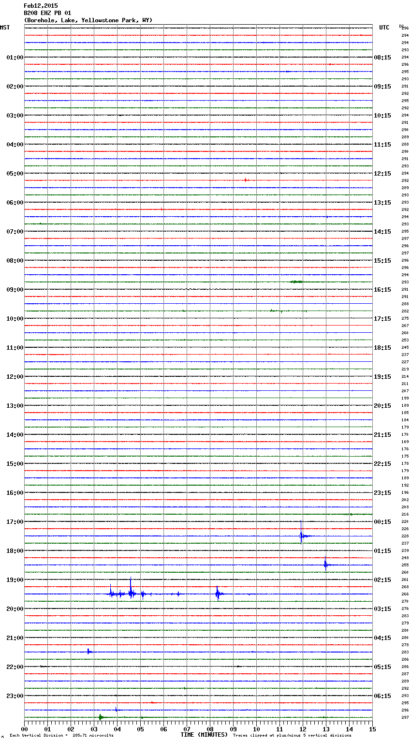Select the '20:00' MST time label
Screen dimensions: 411x742
click(x=15, y=609)
